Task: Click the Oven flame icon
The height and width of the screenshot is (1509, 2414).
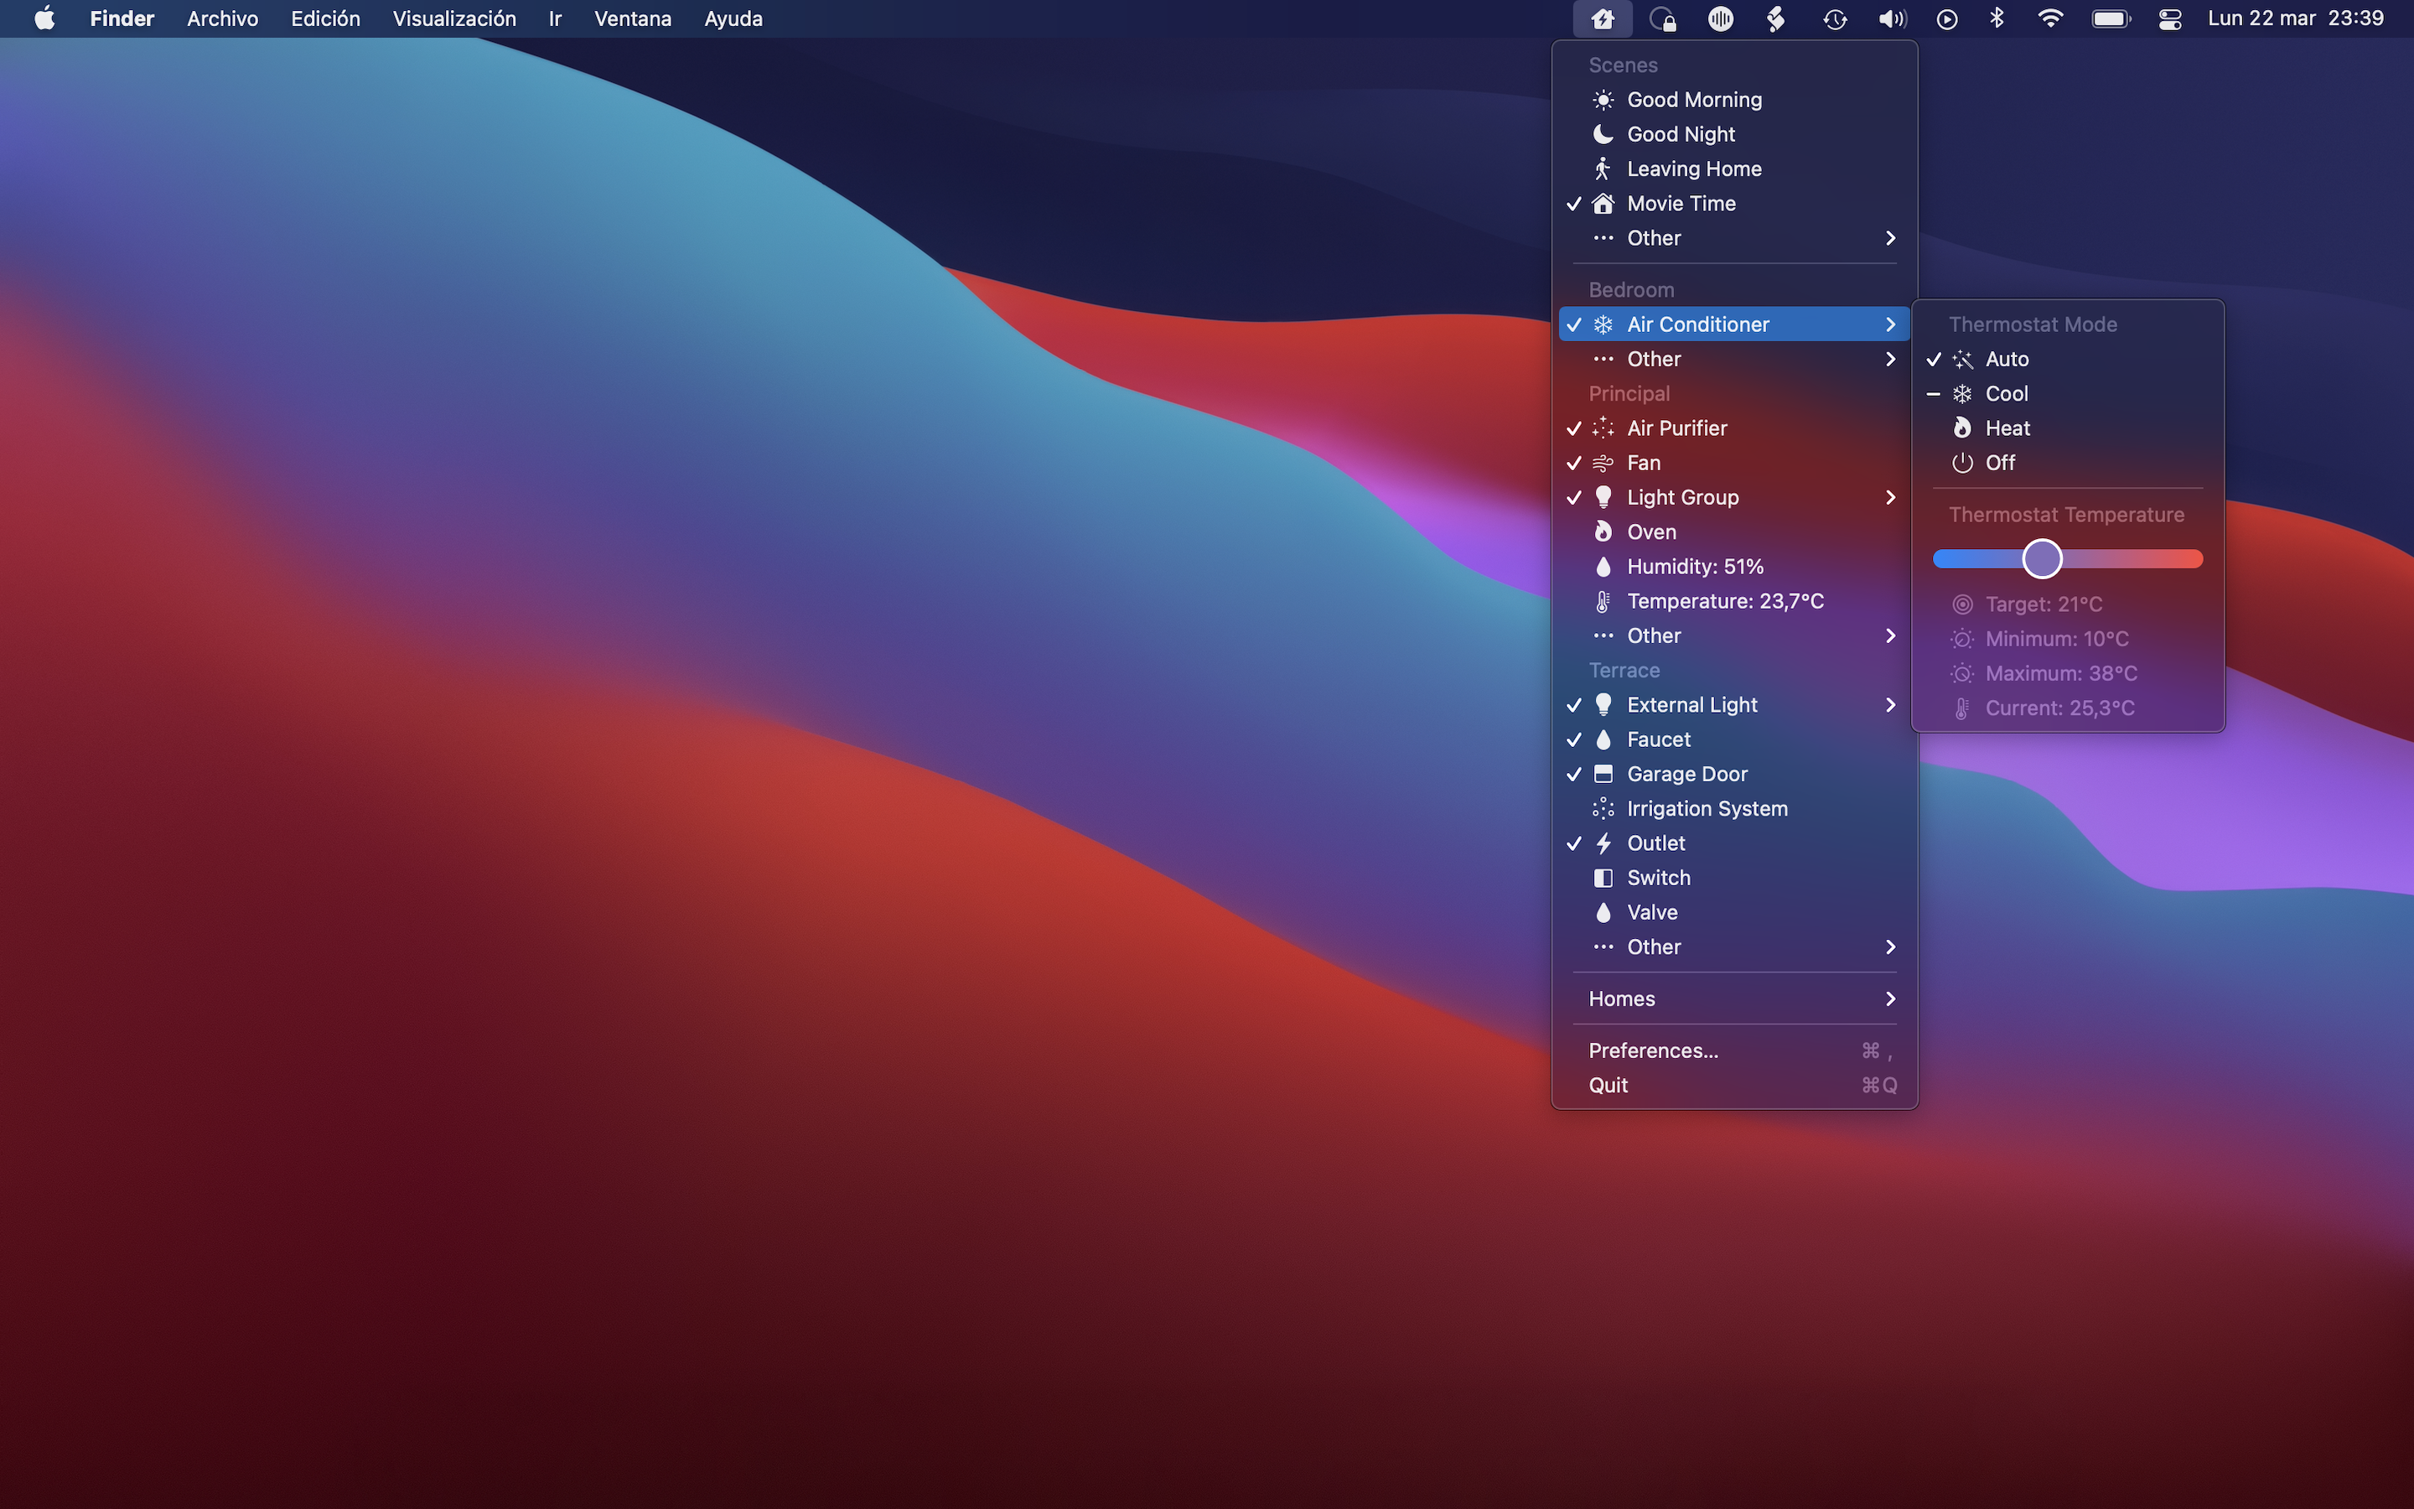Action: [x=1602, y=532]
